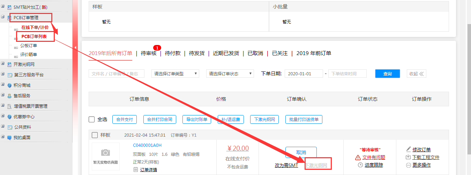
Task: Click the camera placeholder preview image
Action: tap(105, 153)
